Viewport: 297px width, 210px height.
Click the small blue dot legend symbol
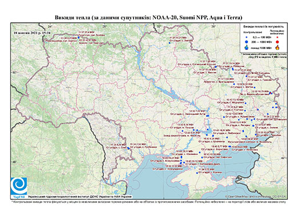[247, 38]
